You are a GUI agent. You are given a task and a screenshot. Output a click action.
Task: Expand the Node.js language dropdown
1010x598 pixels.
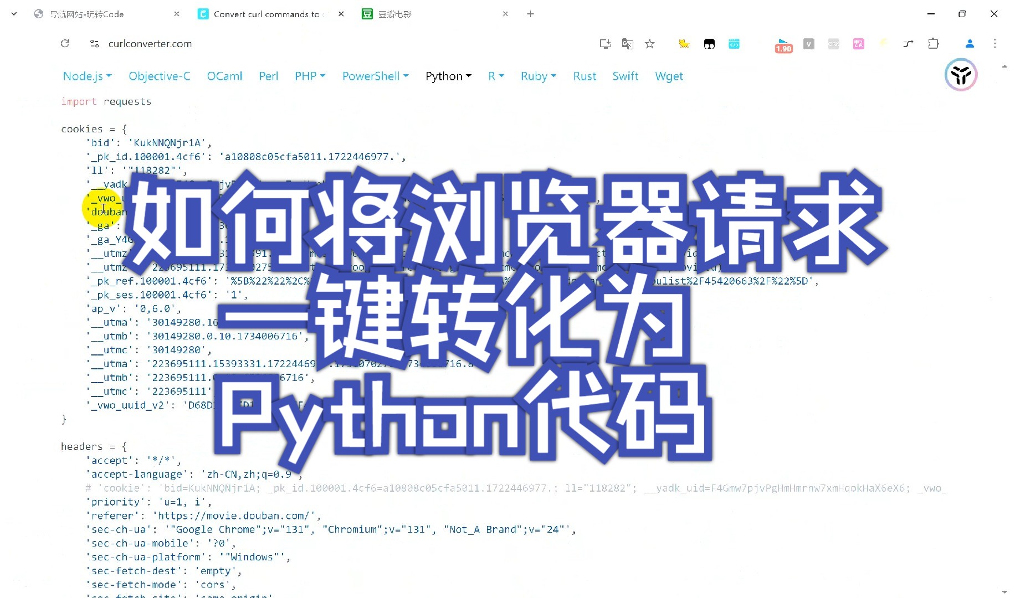tap(87, 76)
